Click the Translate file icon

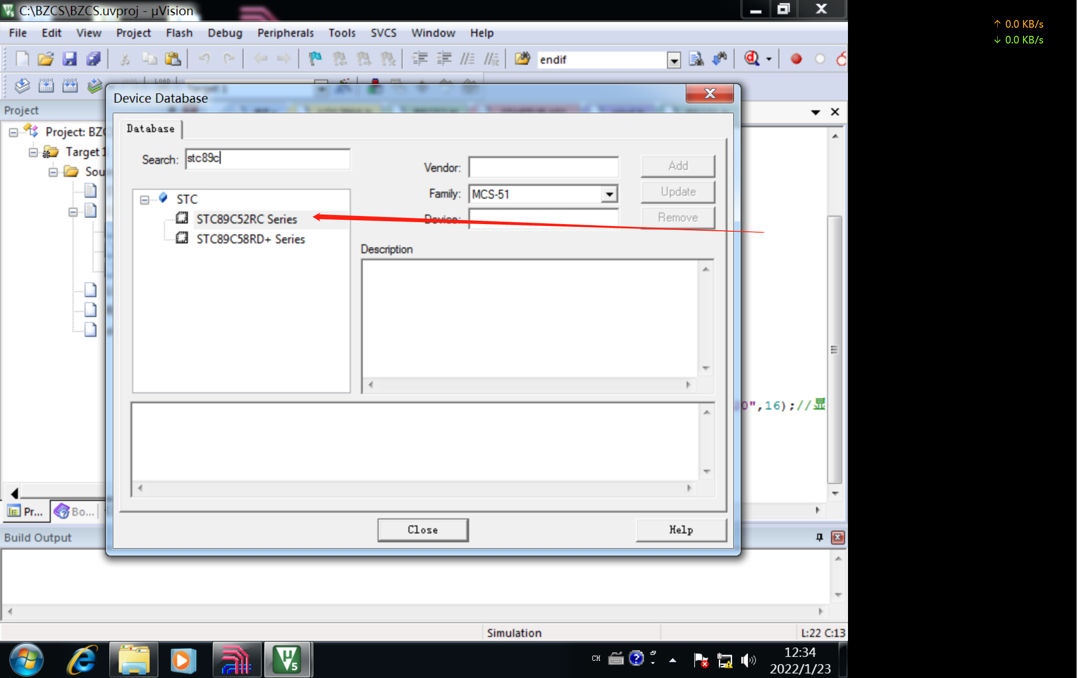[22, 86]
